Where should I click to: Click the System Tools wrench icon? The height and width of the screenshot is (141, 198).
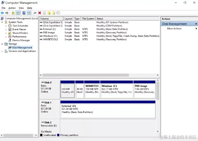pos(6,22)
